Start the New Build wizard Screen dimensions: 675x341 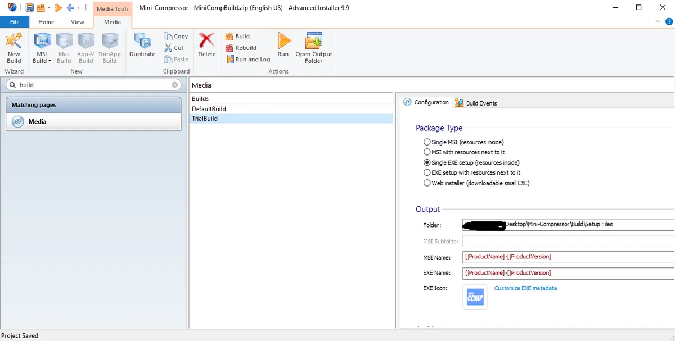(14, 48)
